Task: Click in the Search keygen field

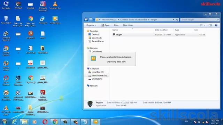Action: coord(200,20)
